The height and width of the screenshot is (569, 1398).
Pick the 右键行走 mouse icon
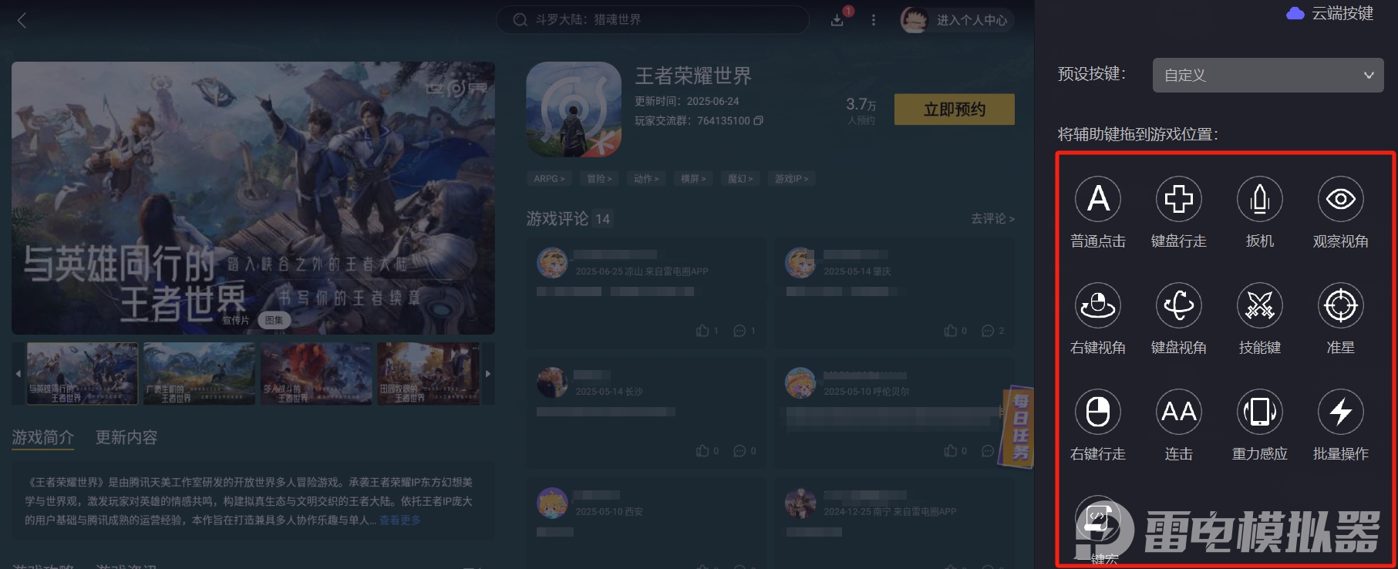[x=1098, y=412]
